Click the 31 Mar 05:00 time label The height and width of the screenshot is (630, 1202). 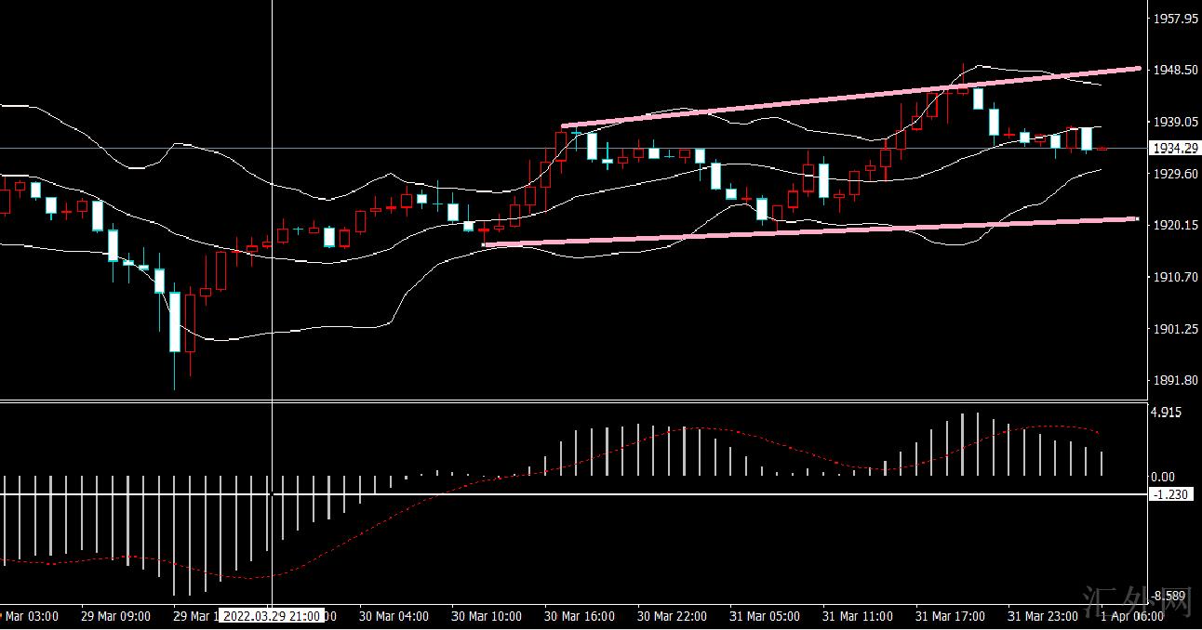tap(764, 616)
